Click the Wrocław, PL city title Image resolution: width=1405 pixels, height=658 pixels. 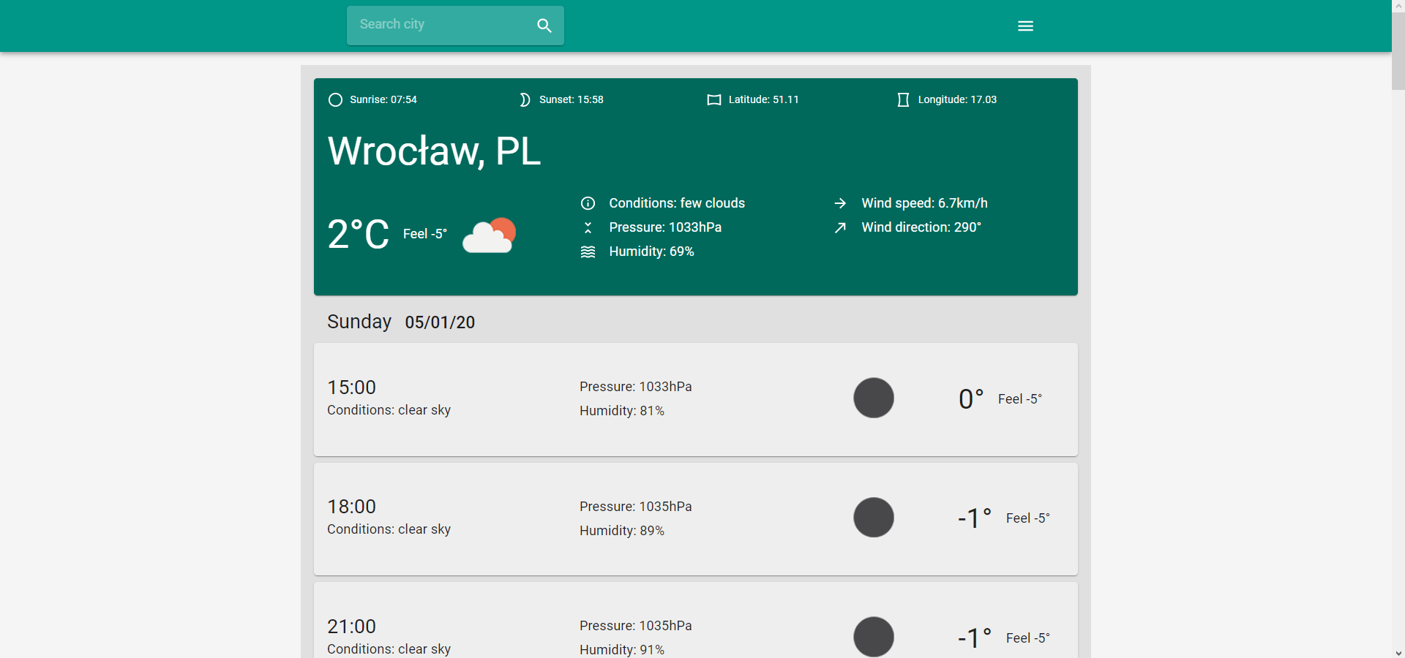434,151
